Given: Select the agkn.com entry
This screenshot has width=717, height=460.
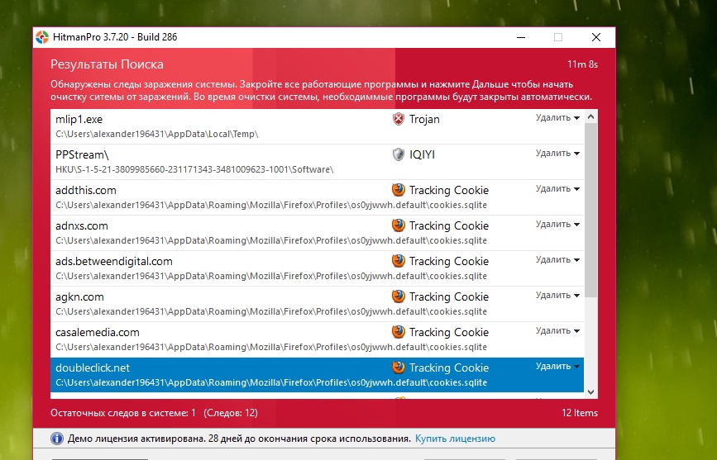Looking at the screenshot, I should tap(318, 304).
